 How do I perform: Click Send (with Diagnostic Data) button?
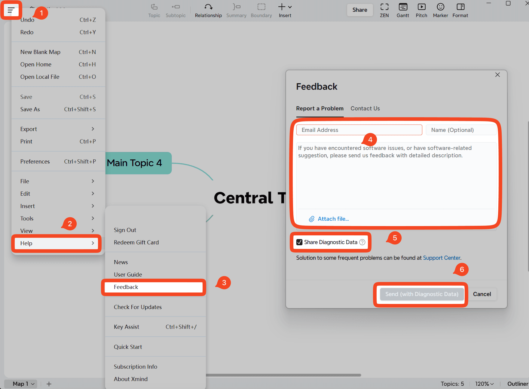(x=422, y=294)
